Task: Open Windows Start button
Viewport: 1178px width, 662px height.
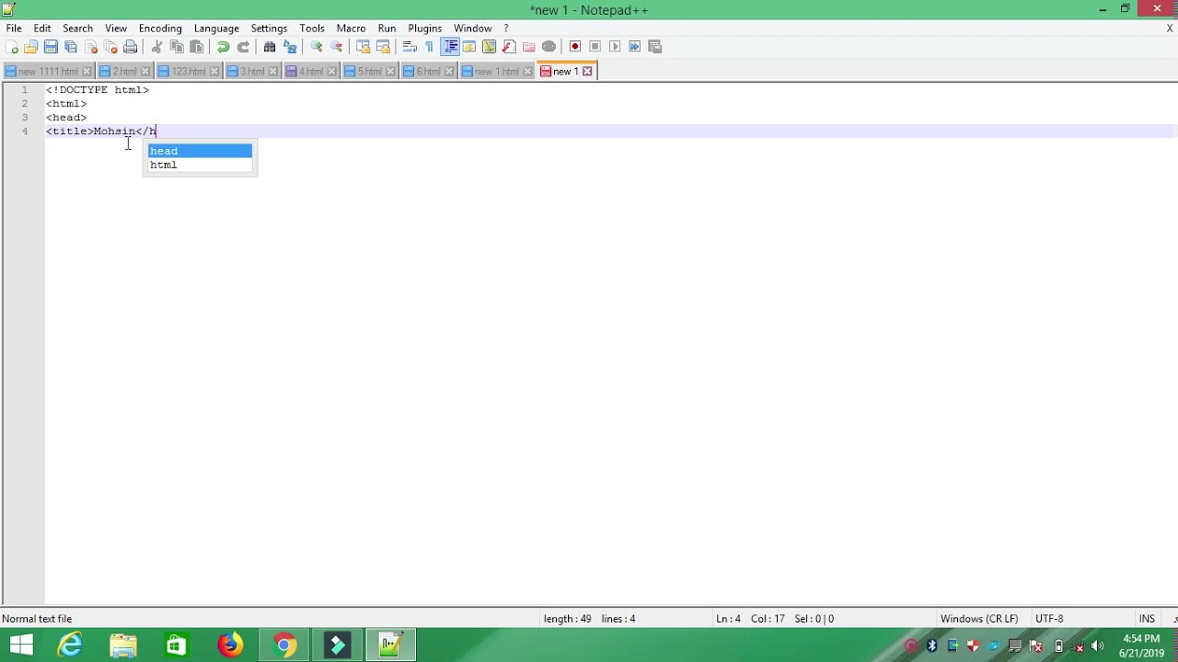Action: pos(21,645)
